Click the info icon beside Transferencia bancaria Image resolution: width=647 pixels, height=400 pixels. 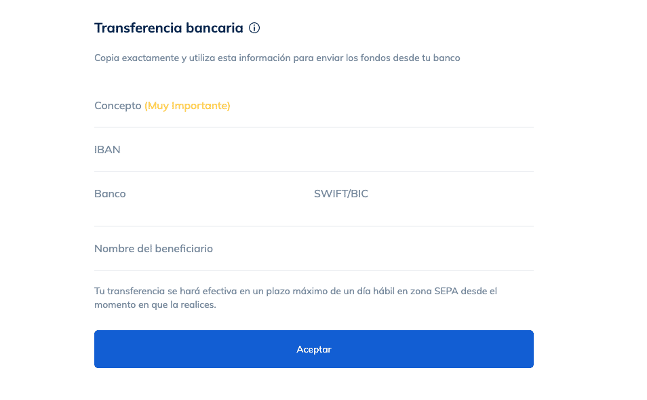[254, 28]
